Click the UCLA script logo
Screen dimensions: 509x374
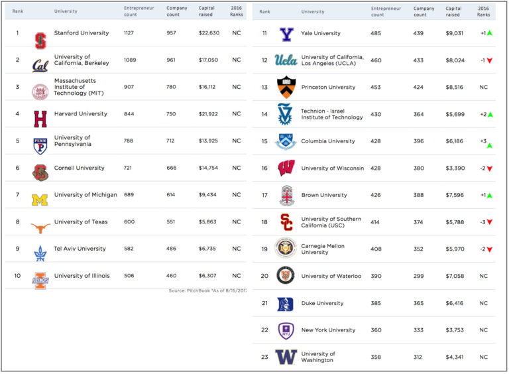click(x=286, y=60)
